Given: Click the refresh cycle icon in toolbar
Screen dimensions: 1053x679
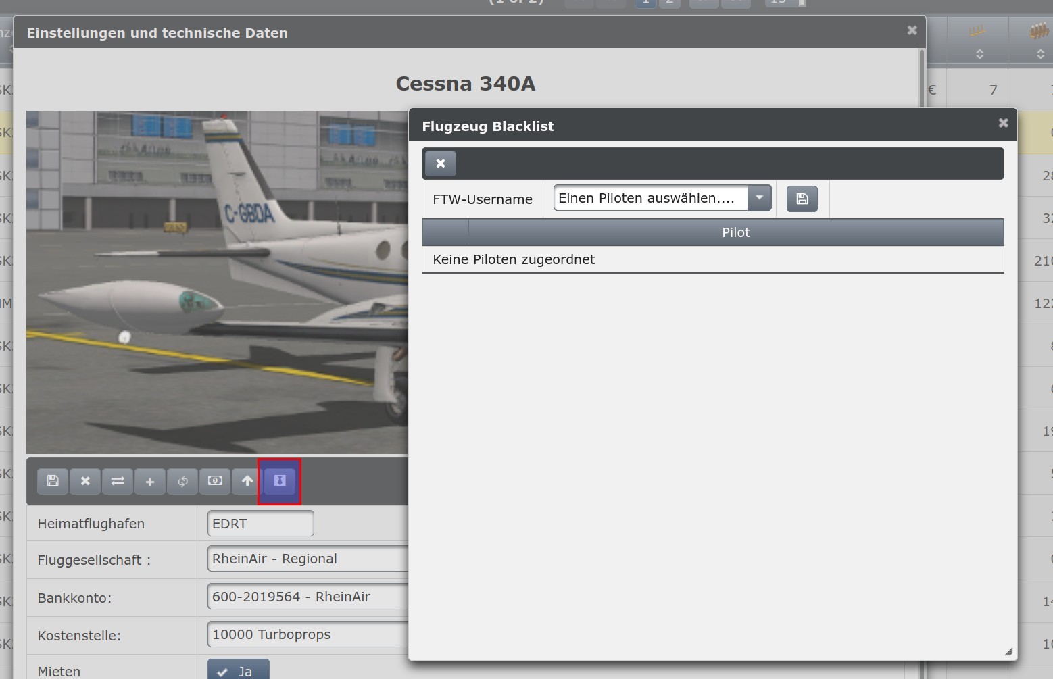Looking at the screenshot, I should [x=182, y=481].
